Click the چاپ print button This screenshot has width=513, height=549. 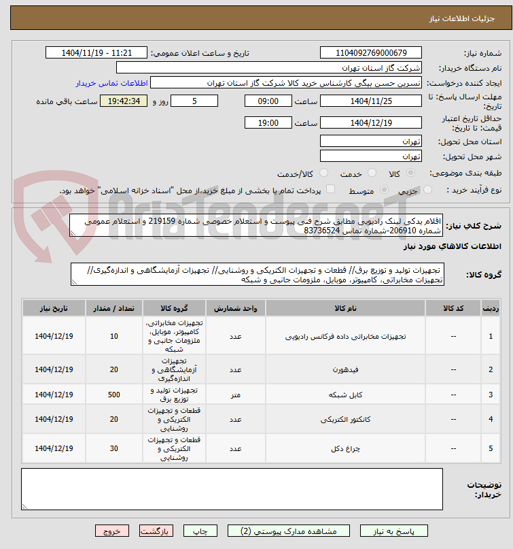(x=200, y=531)
